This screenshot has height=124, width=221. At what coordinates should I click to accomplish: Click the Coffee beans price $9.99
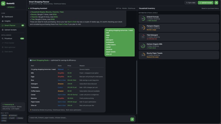point(69,91)
